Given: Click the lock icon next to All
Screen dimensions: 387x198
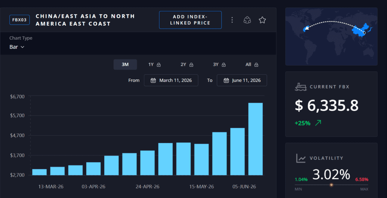Looking at the screenshot, I should pos(256,65).
